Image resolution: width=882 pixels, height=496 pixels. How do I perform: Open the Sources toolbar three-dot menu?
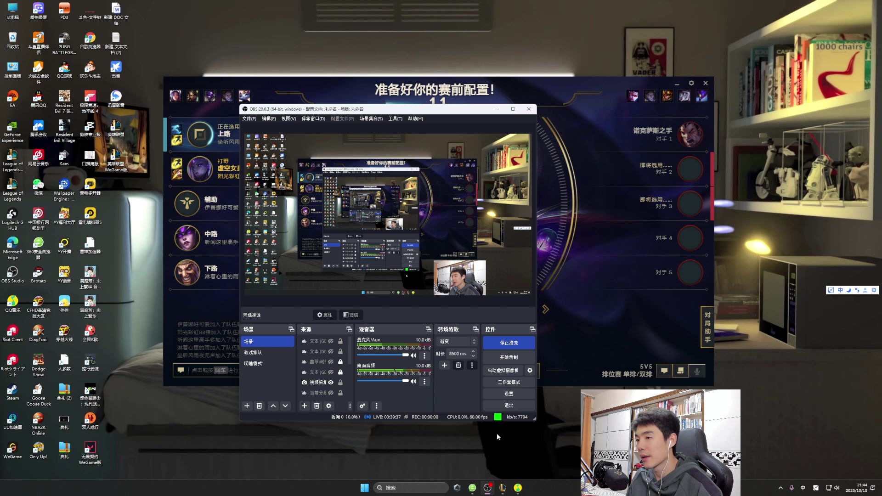[350, 406]
